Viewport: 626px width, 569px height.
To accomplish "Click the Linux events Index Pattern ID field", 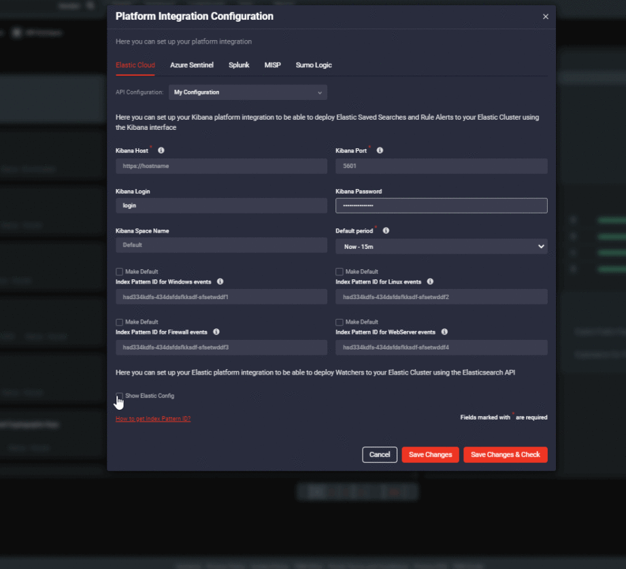I will pyautogui.click(x=441, y=296).
